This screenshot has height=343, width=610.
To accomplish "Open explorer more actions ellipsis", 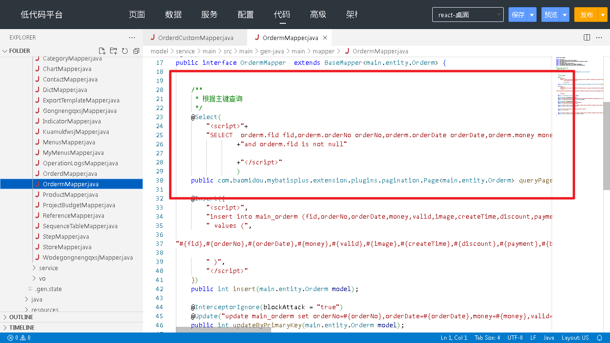I will 132,38.
